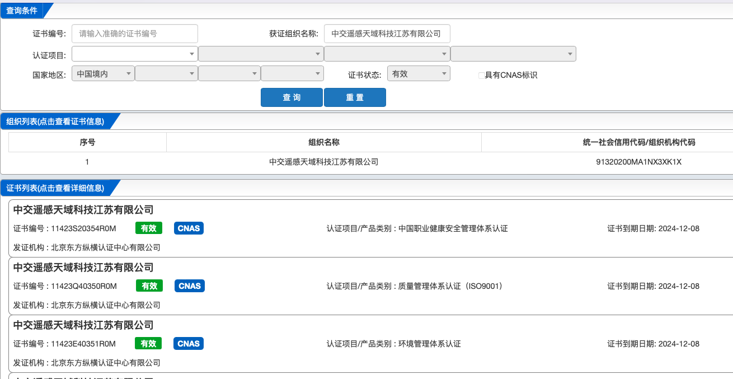This screenshot has height=379, width=733.
Task: Click the 统一社会信用代码/组织机构代码 column header
Action: tap(639, 142)
